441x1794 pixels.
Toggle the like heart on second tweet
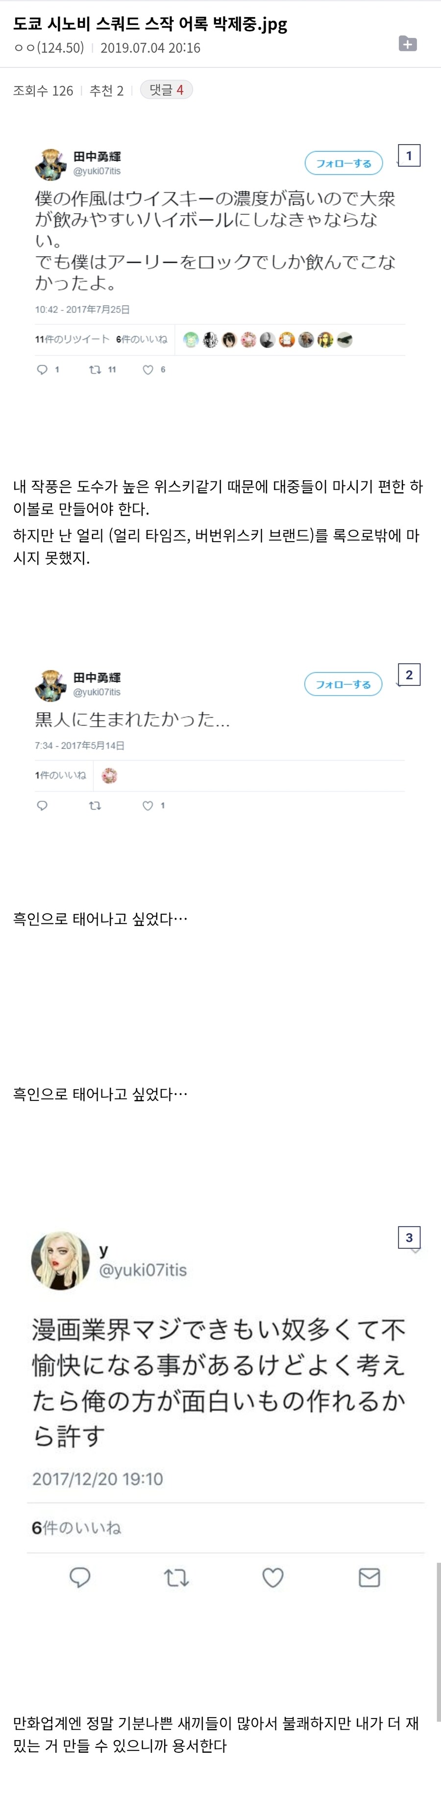pyautogui.click(x=148, y=805)
